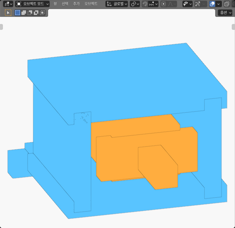Expand the left toolbar region handle

pyautogui.click(x=1, y=27)
